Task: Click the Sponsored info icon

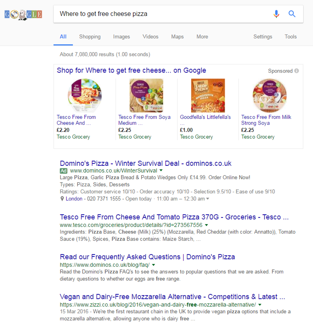Action: [x=297, y=71]
